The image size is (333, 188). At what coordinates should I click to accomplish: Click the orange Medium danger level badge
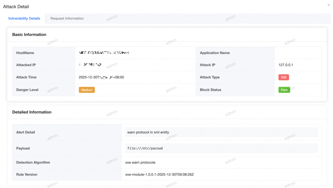click(87, 90)
